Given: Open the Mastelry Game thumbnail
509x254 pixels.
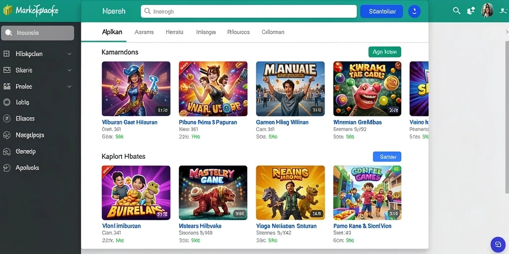Looking at the screenshot, I should [x=213, y=193].
